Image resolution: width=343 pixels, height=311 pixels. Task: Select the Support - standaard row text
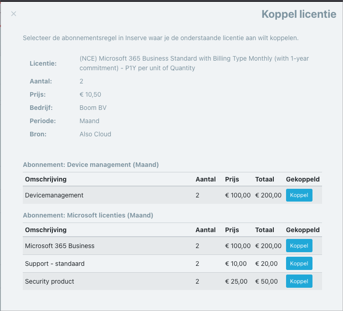click(55, 264)
